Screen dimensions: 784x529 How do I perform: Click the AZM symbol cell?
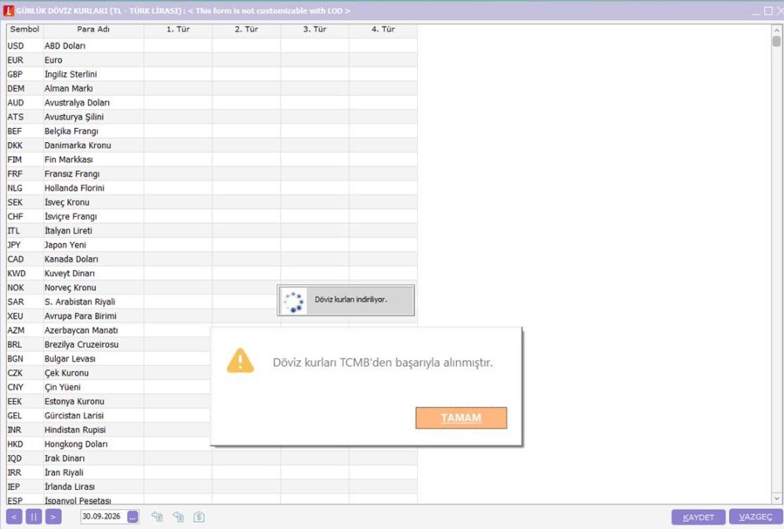pyautogui.click(x=24, y=330)
